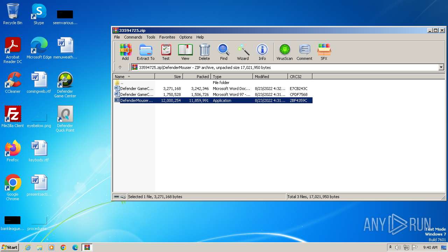The height and width of the screenshot is (252, 448).
Task: Expand the archive path dropdown arrow
Action: coord(441,67)
